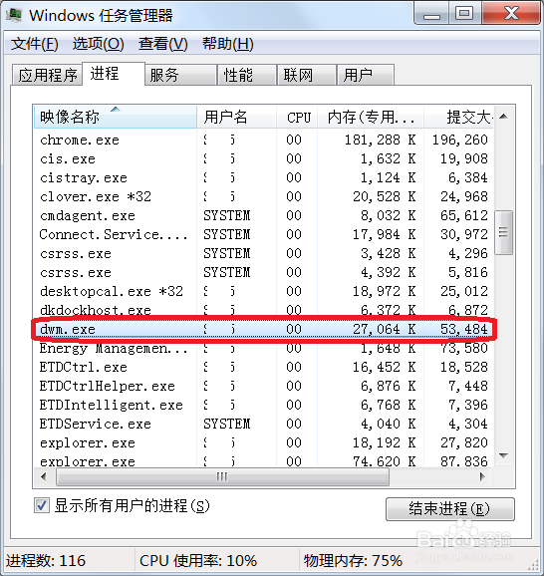Click memory value 27,064 K
Viewport: 544px width, 576px height.
[385, 329]
